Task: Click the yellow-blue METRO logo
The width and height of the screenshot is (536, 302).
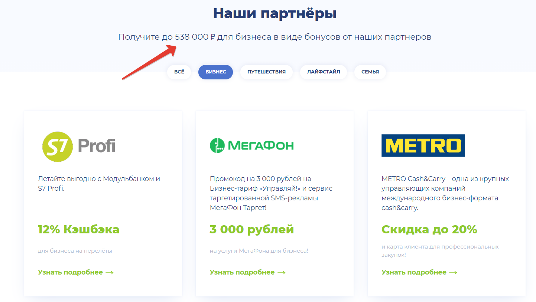Action: pos(423,145)
